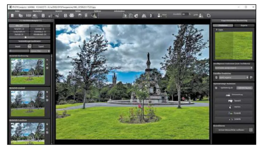Click the curved-arrow rotate icon in the toolbar
The height and width of the screenshot is (147, 262).
coord(136,16)
